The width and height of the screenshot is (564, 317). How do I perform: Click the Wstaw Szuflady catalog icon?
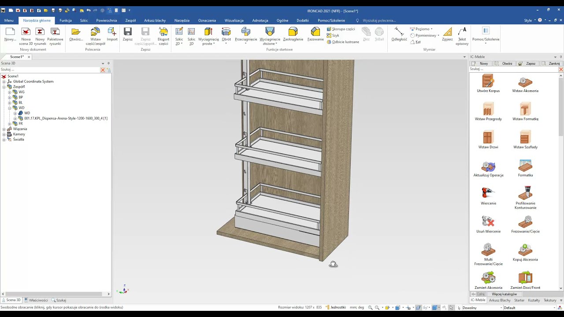coord(525,138)
